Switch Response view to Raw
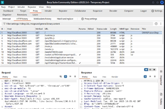Screen dimensions: 165x109 pyautogui.click(x=95, y=77)
